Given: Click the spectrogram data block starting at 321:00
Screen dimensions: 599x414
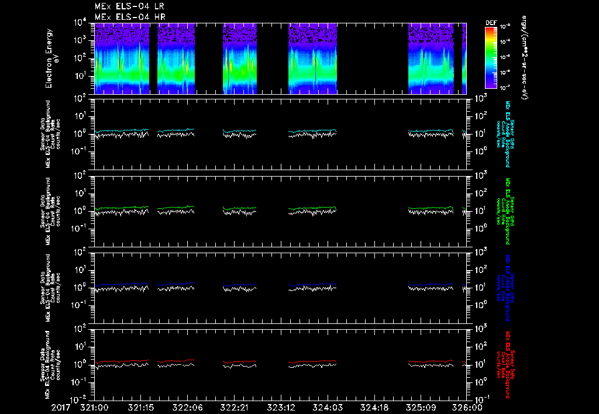Looking at the screenshot, I should 122,58.
